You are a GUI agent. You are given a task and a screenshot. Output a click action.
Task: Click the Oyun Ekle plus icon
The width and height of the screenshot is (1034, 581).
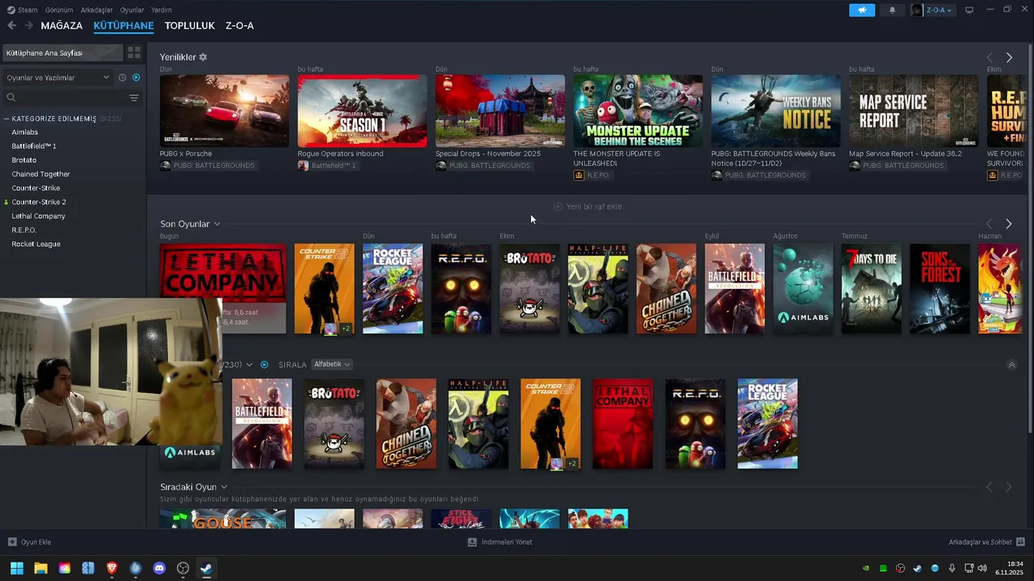(12, 542)
